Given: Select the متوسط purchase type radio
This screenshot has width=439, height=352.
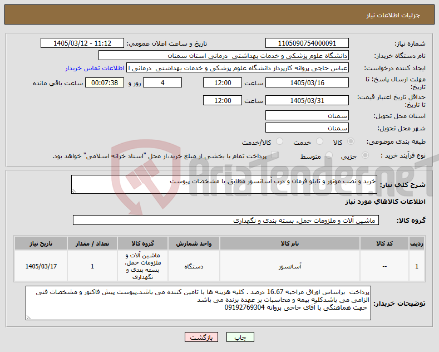Looking at the screenshot, I should pos(329,155).
